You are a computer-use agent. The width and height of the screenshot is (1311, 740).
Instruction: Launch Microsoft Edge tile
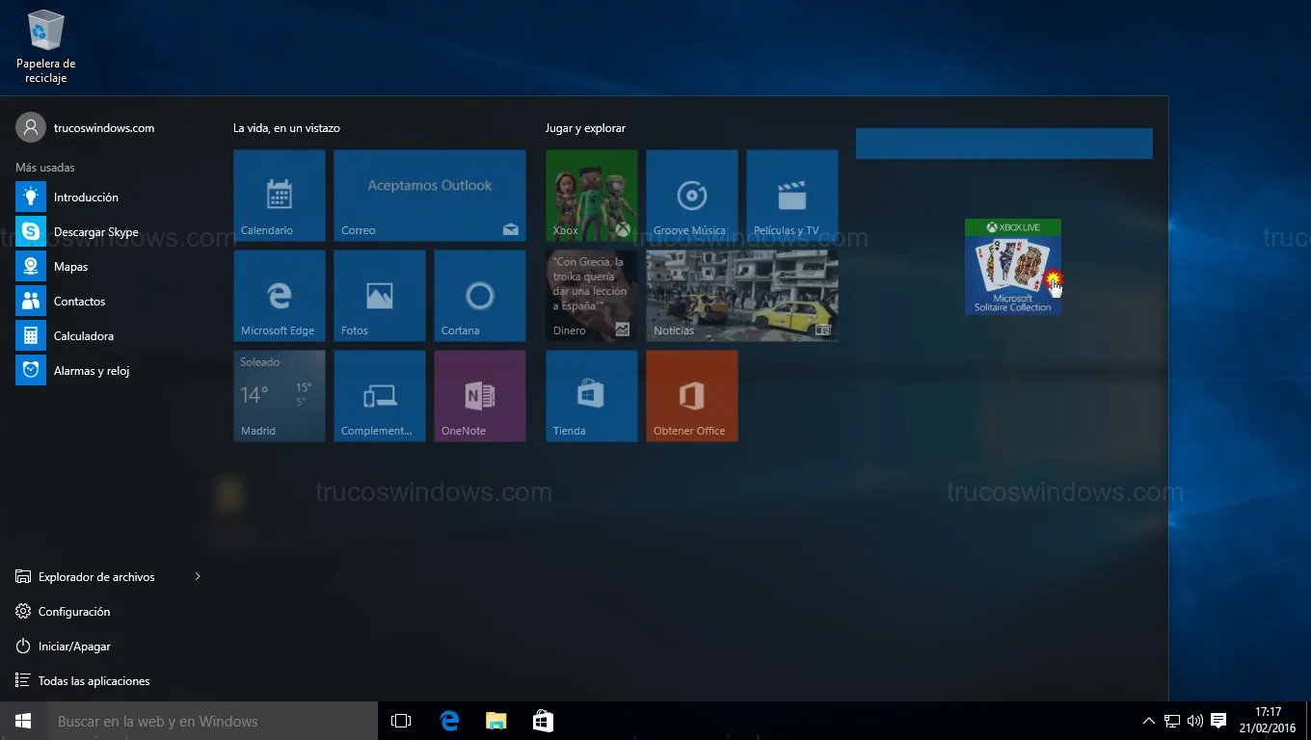coord(279,295)
